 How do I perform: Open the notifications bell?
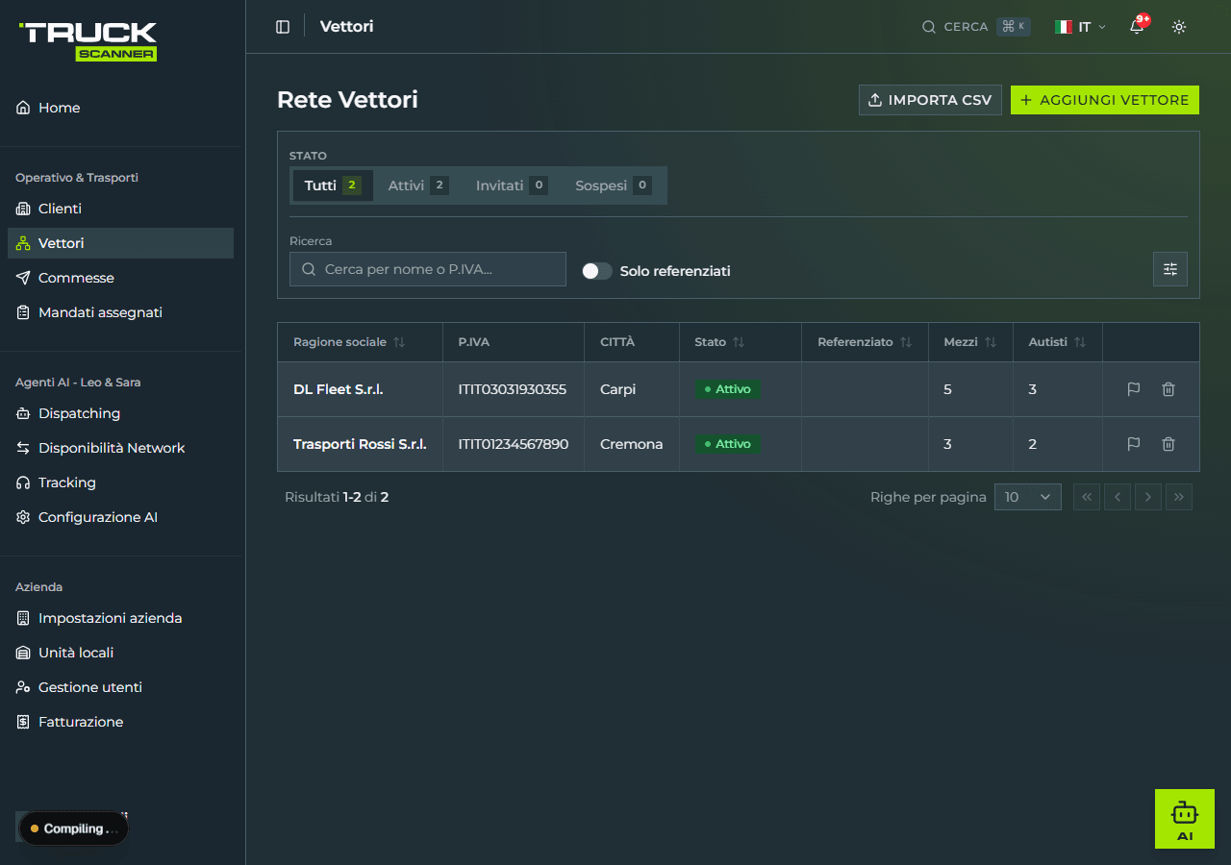(1137, 27)
